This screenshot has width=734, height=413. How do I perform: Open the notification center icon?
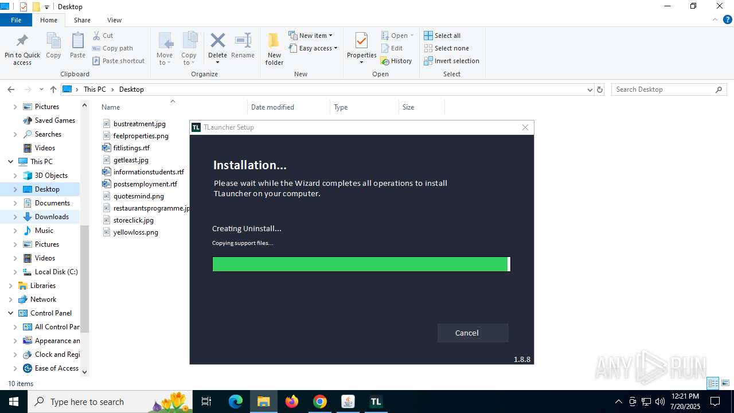coord(715,402)
